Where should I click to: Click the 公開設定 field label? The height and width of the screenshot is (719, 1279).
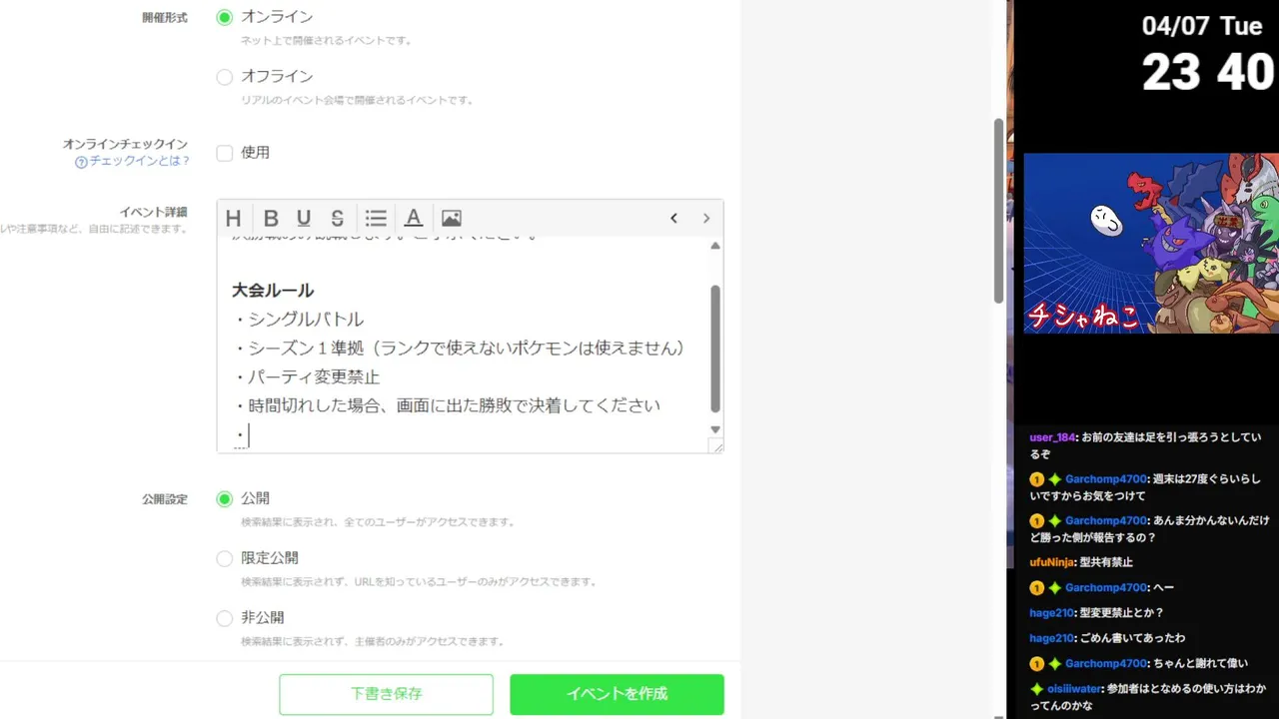[164, 499]
